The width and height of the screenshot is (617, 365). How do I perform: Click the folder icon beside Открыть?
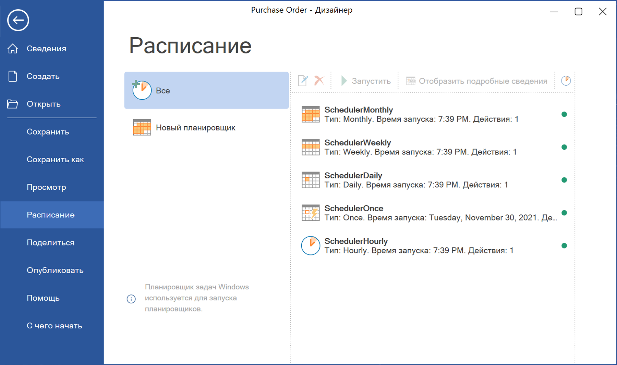pyautogui.click(x=13, y=104)
